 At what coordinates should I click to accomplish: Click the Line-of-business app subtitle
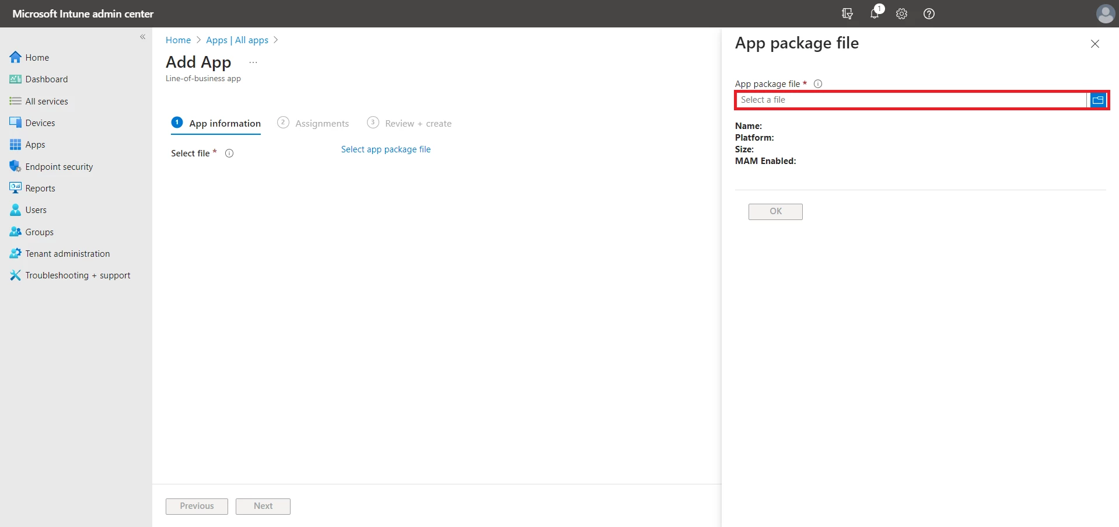[x=203, y=78]
